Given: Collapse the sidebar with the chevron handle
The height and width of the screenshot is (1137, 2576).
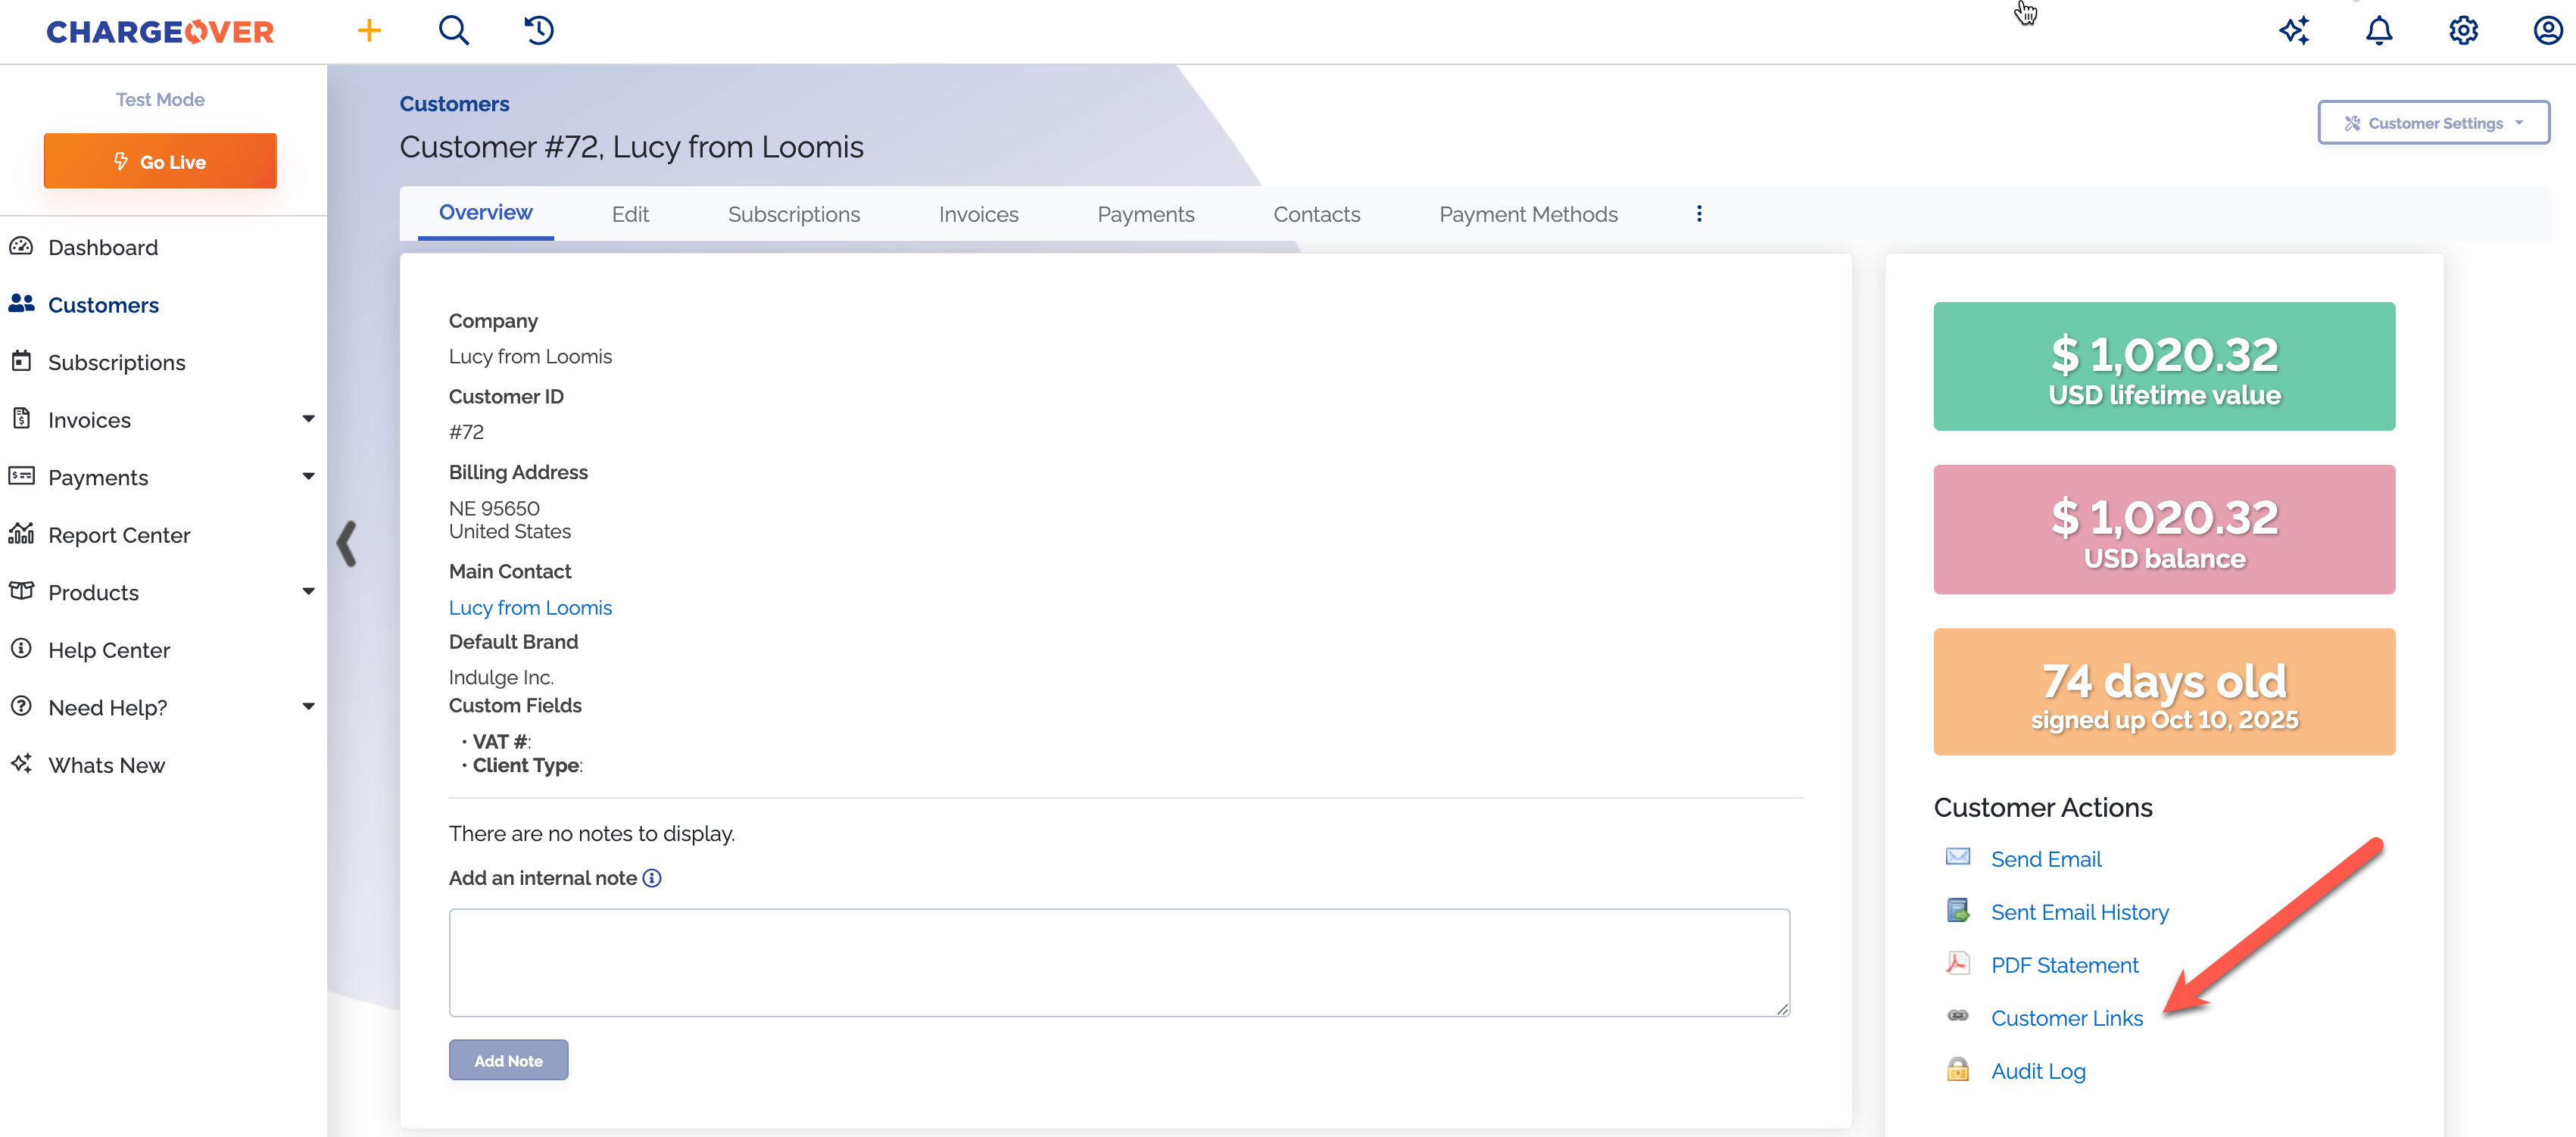Looking at the screenshot, I should tap(347, 544).
